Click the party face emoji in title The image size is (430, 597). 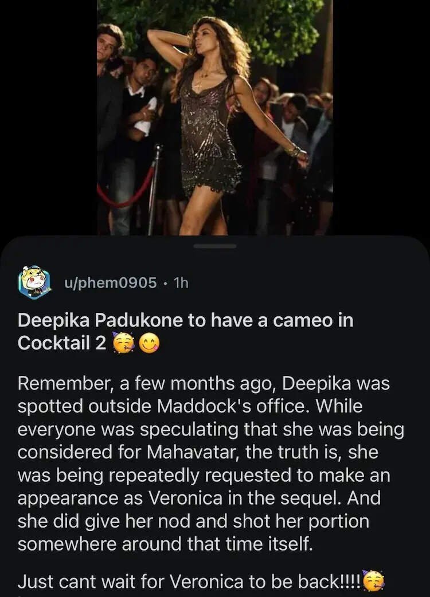(123, 343)
